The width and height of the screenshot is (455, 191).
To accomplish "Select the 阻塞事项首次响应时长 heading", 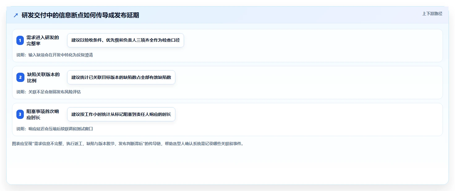I will click(43, 114).
